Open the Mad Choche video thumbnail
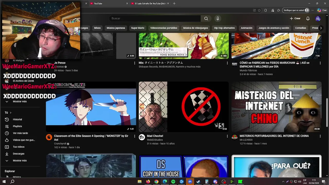This screenshot has width=329, height=185. (184, 107)
